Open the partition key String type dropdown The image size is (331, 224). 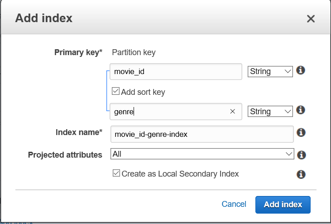pyautogui.click(x=270, y=71)
